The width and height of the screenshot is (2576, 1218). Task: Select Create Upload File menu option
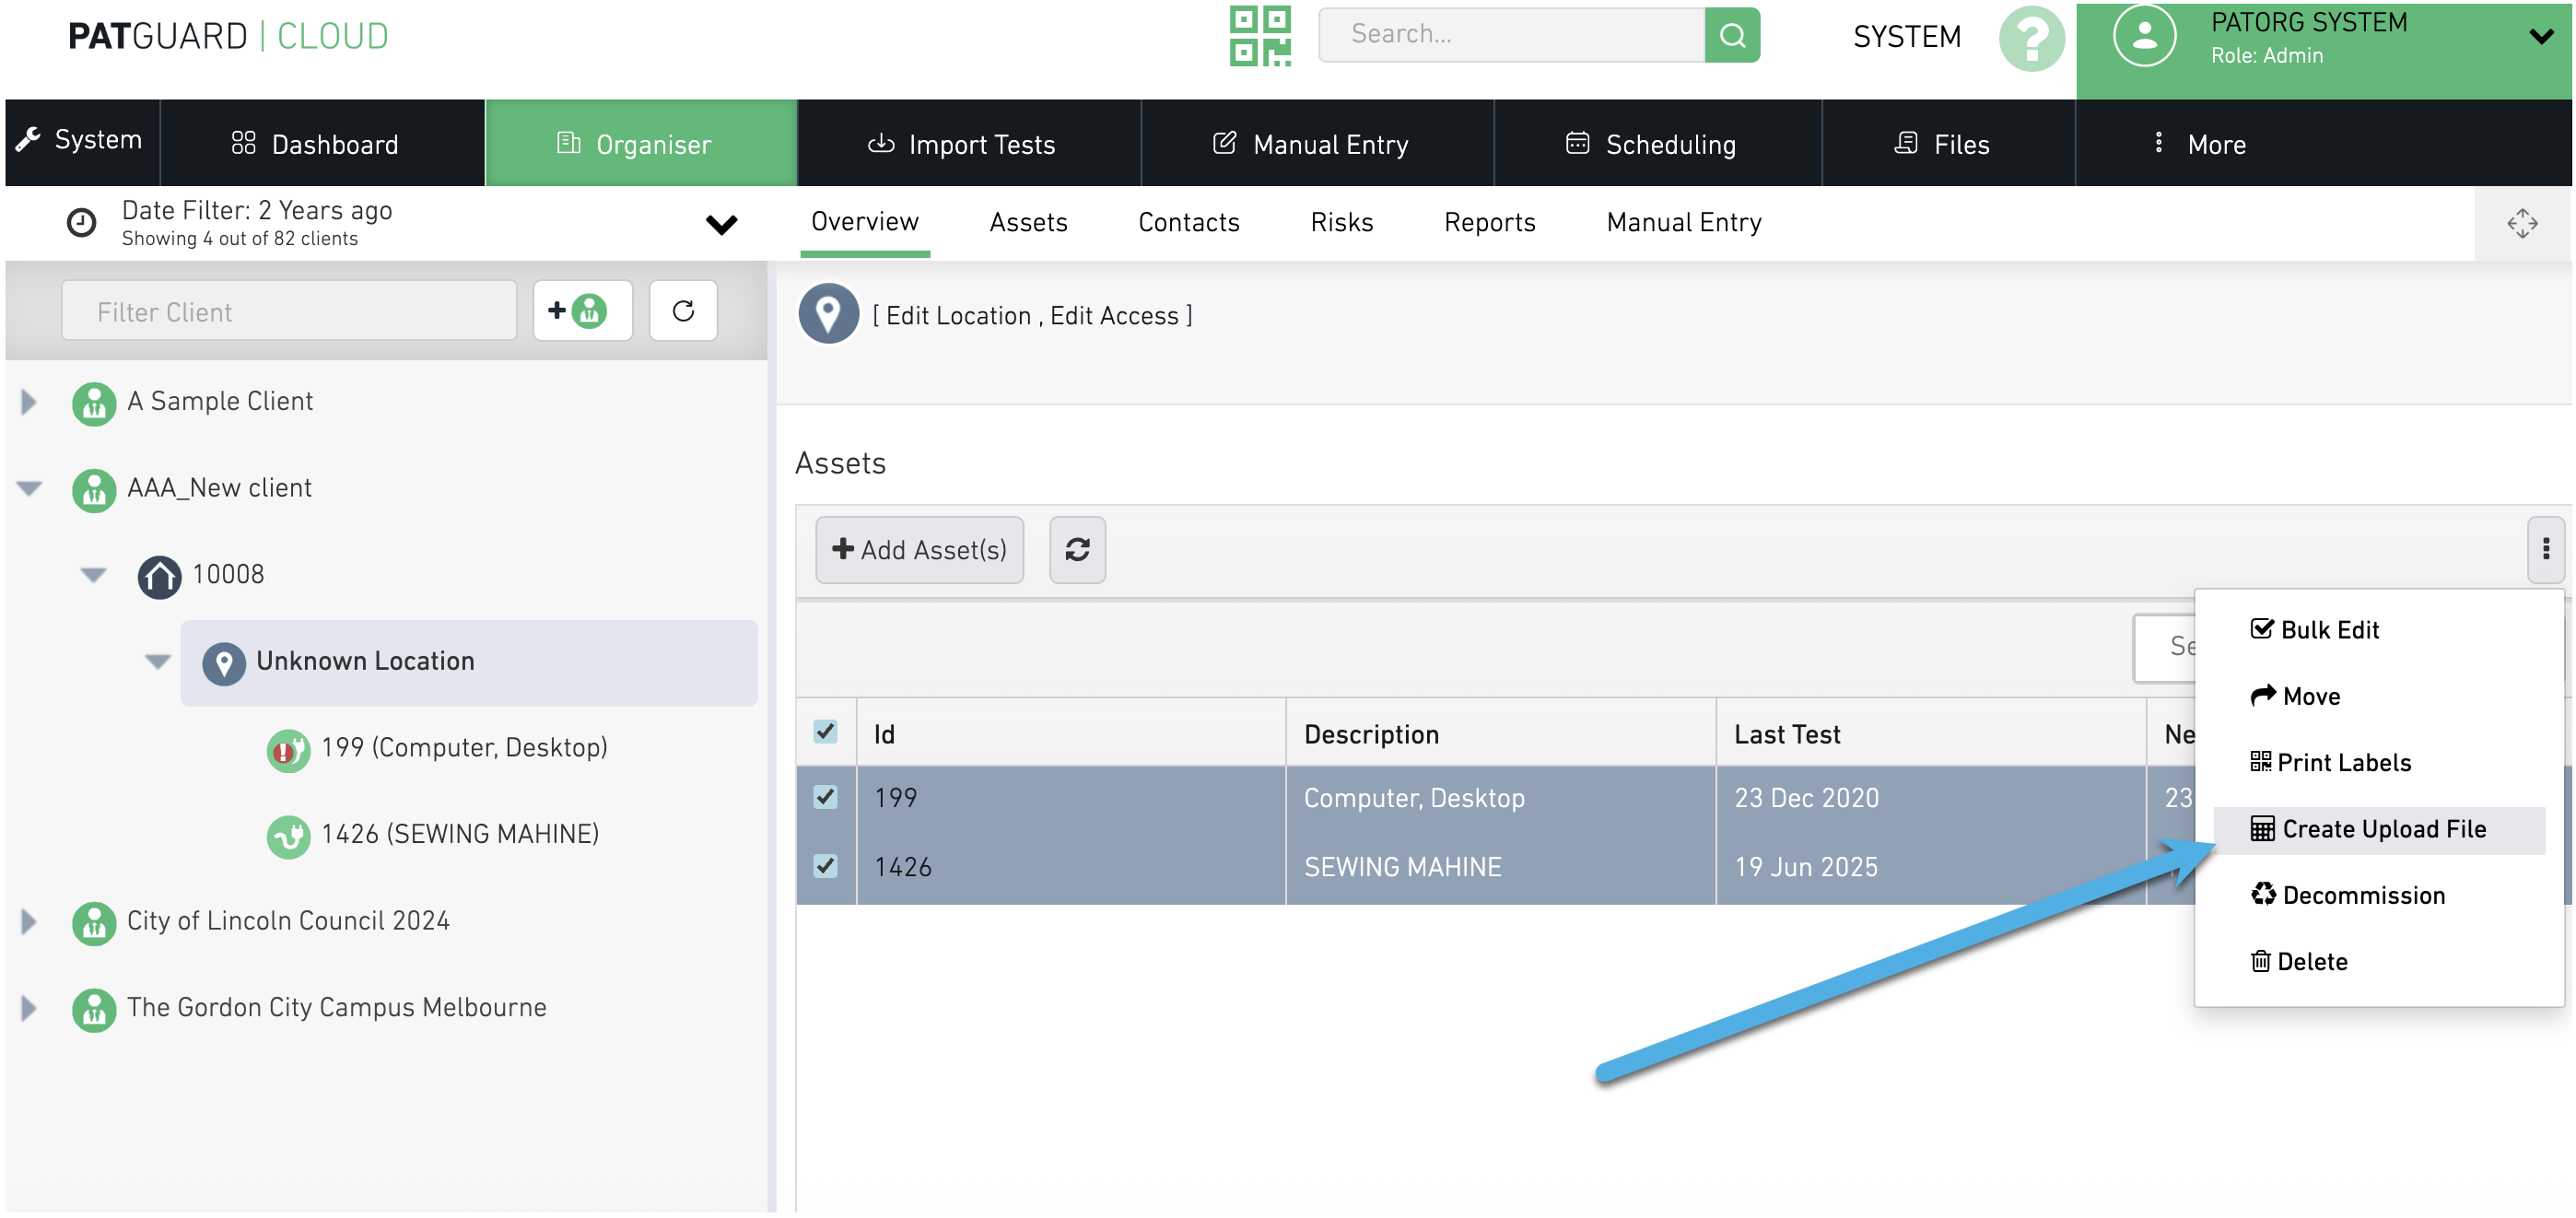[x=2381, y=829]
